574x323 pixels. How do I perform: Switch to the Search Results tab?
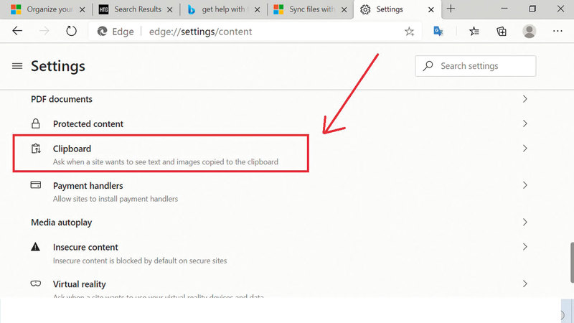137,9
